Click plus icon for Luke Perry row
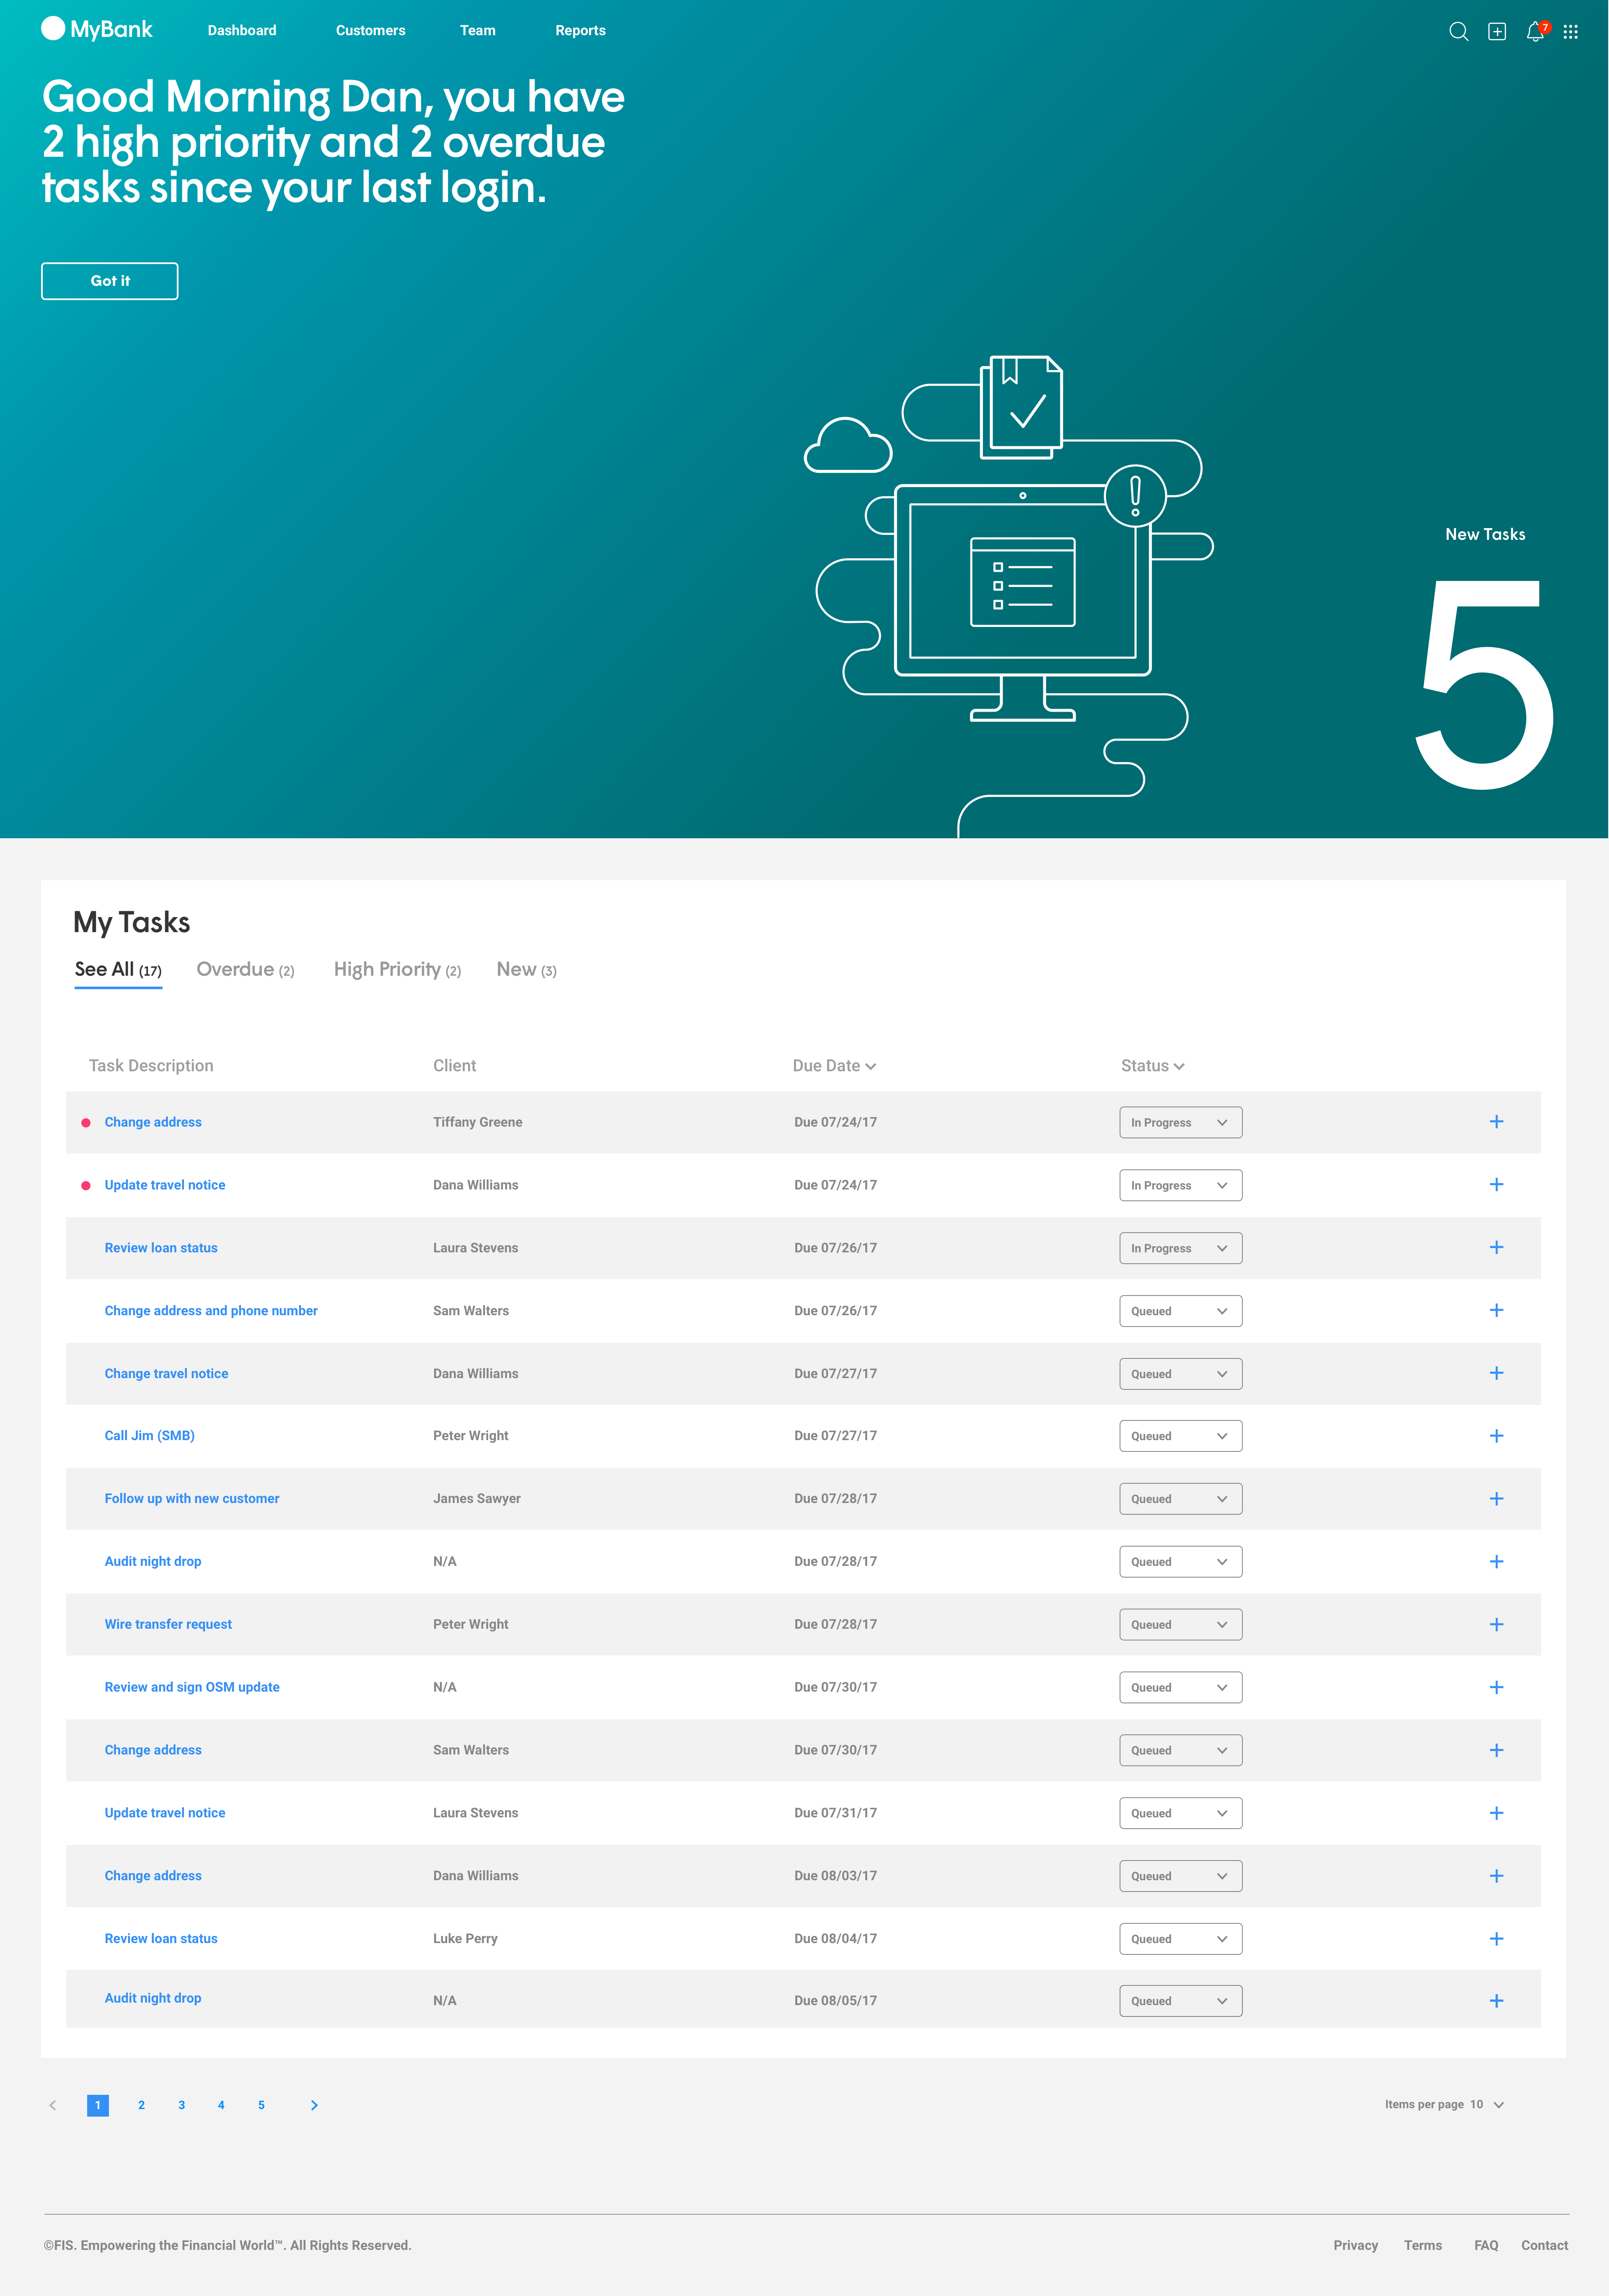 pos(1496,1939)
